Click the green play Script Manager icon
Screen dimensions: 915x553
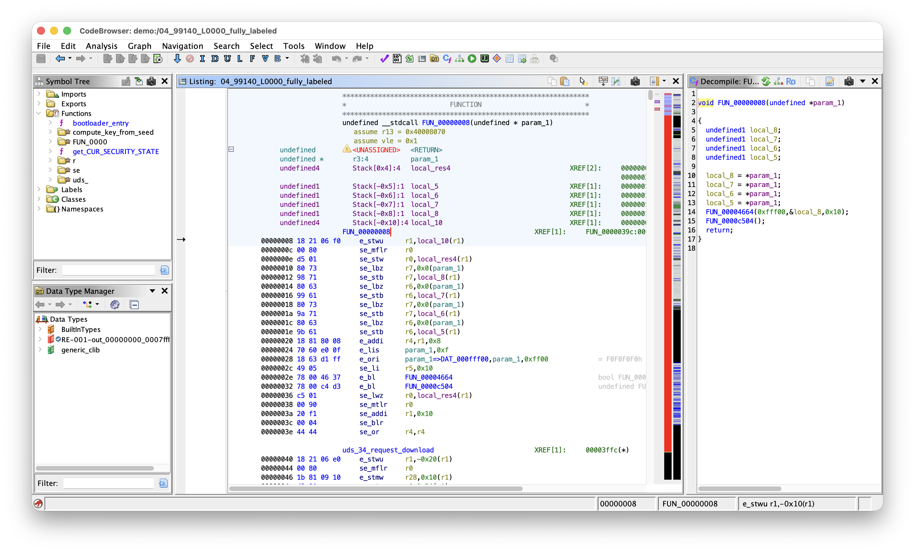click(x=472, y=59)
